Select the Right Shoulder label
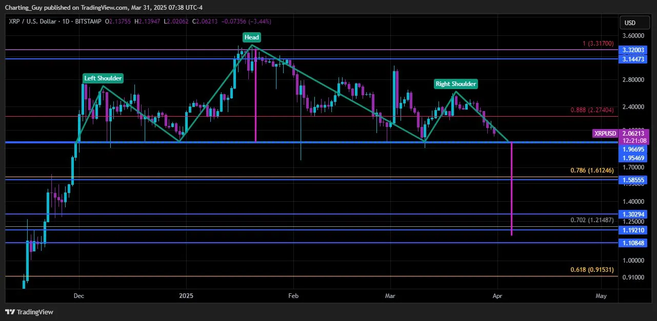The height and width of the screenshot is (321, 657). (x=455, y=83)
